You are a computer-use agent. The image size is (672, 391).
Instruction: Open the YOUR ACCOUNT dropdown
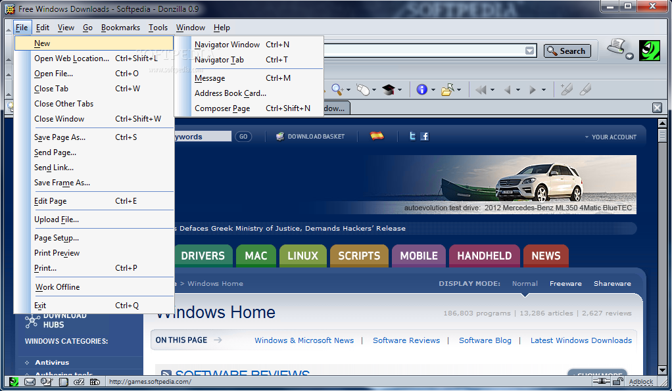pyautogui.click(x=611, y=137)
